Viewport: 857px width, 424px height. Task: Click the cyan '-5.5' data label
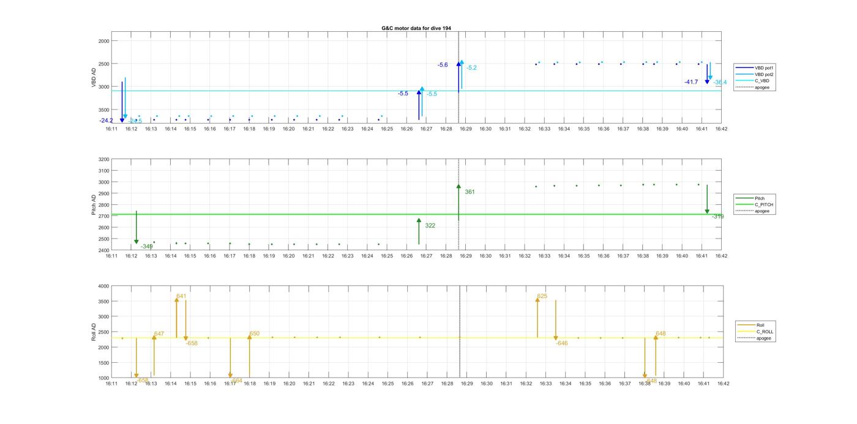pyautogui.click(x=432, y=94)
